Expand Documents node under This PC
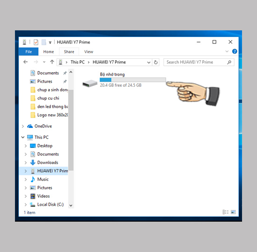The width and height of the screenshot is (257, 252). click(x=26, y=154)
